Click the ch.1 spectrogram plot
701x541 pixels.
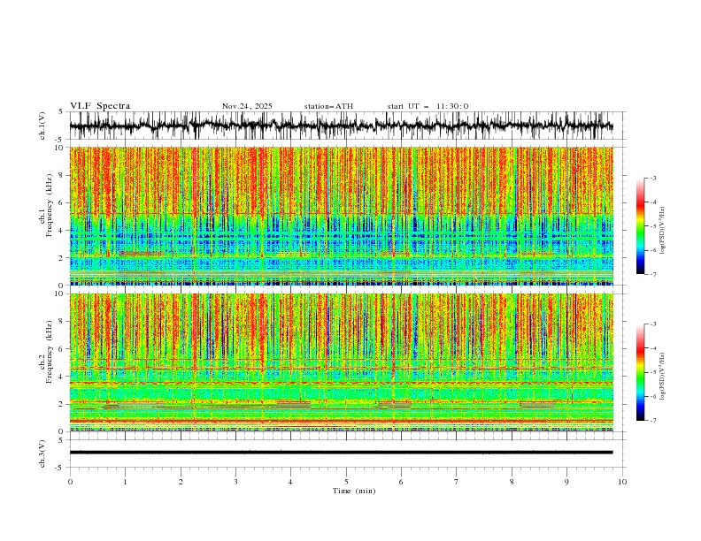(x=342, y=216)
